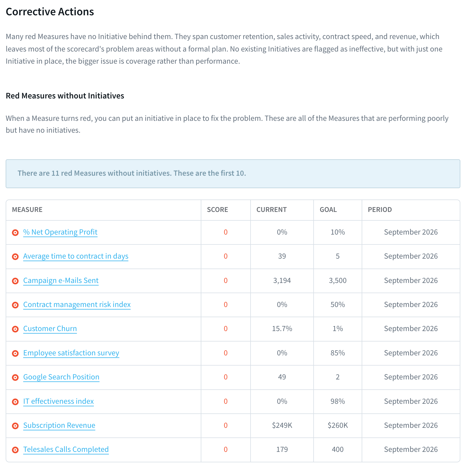Viewport: 466px width, 468px height.
Task: Open the Subscription Revenue measure link
Action: point(59,425)
